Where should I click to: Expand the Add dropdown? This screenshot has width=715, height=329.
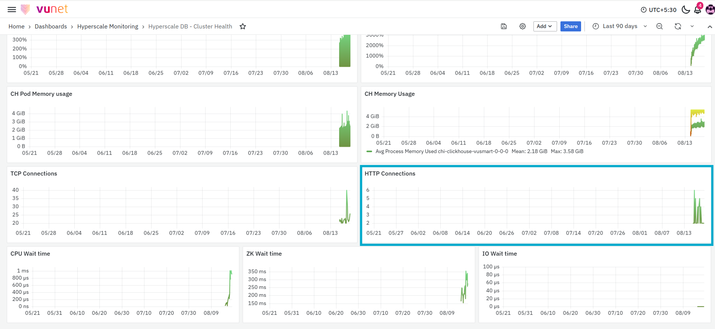[545, 26]
